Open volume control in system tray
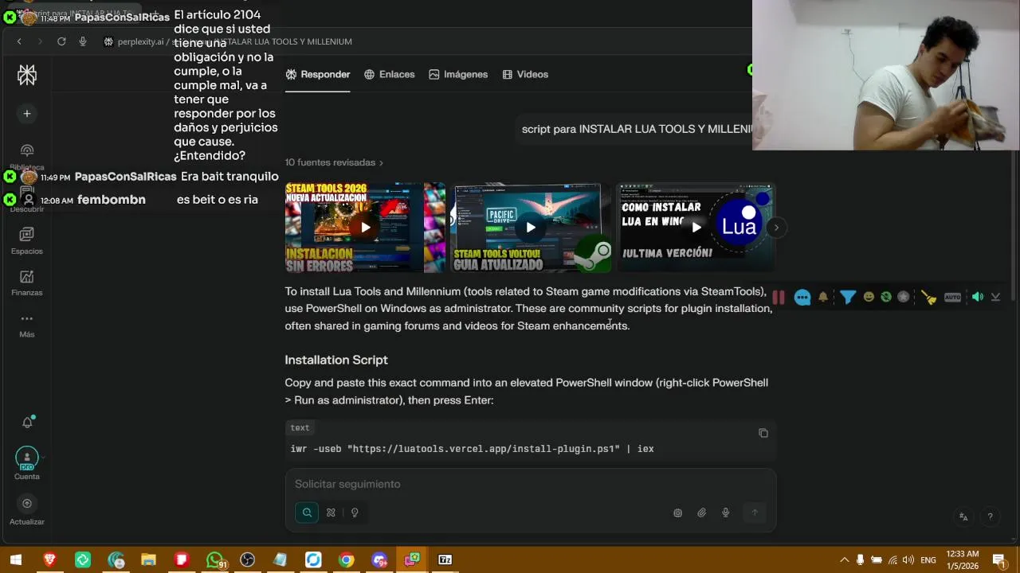The width and height of the screenshot is (1020, 573). [x=908, y=560]
